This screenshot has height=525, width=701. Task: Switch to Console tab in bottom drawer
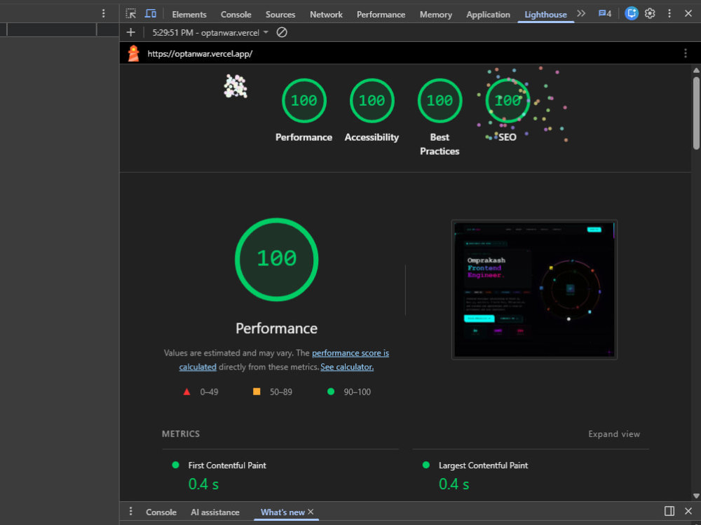pos(161,512)
